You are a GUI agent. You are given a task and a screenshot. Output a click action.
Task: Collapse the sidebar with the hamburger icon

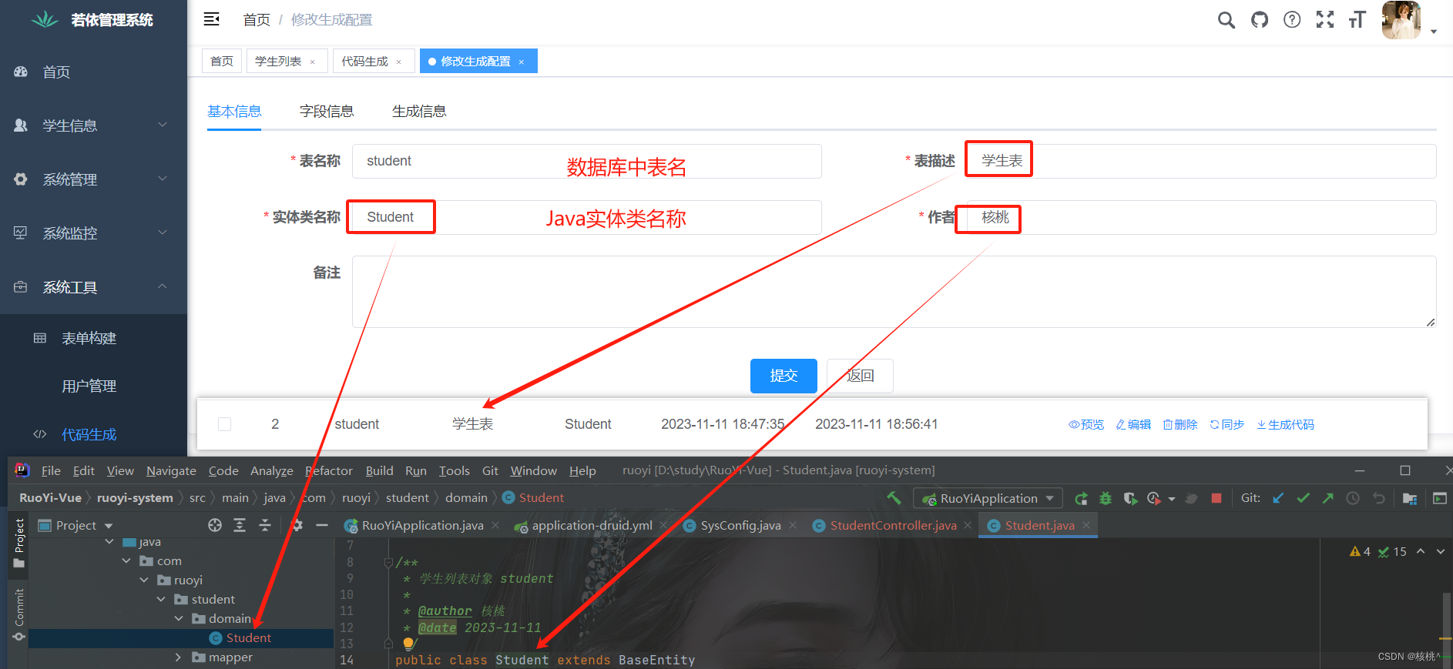(211, 19)
